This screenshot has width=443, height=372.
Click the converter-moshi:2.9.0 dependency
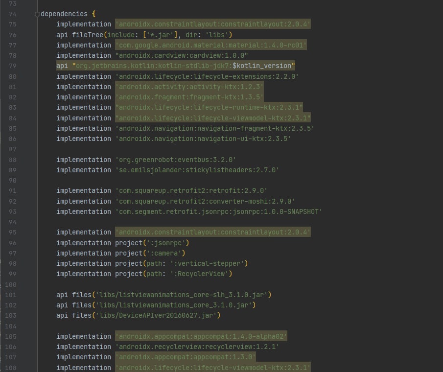[x=205, y=201]
